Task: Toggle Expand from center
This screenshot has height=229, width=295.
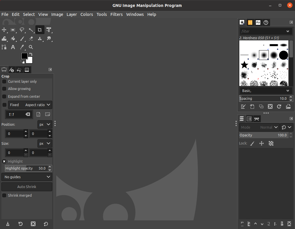Action: point(4,96)
